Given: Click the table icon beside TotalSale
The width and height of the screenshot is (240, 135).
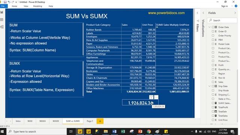Looking at the screenshot, I should tap(216, 112).
